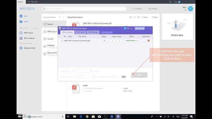Image resolution: width=212 pixels, height=119 pixels.
Task: Open the Recent Locations more options menu
Action: [x=63, y=17]
